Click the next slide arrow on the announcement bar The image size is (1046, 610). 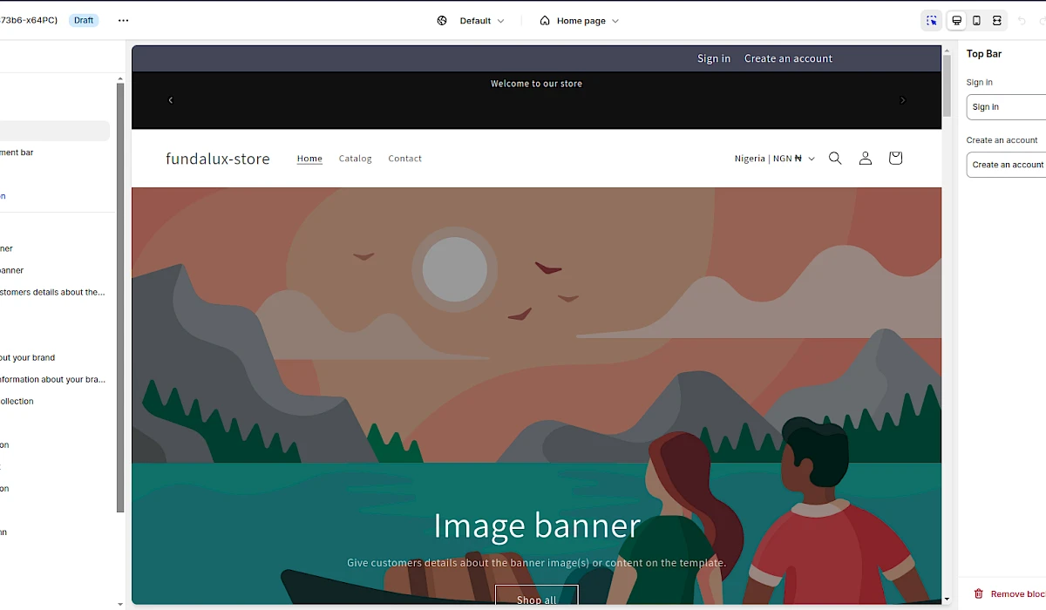pos(903,100)
